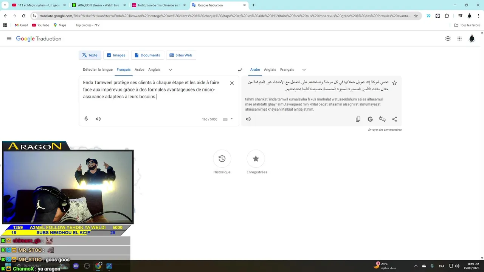Open the Tous les favoris folder

pos(467,25)
